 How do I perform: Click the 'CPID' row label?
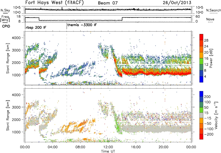[x=6, y=26]
